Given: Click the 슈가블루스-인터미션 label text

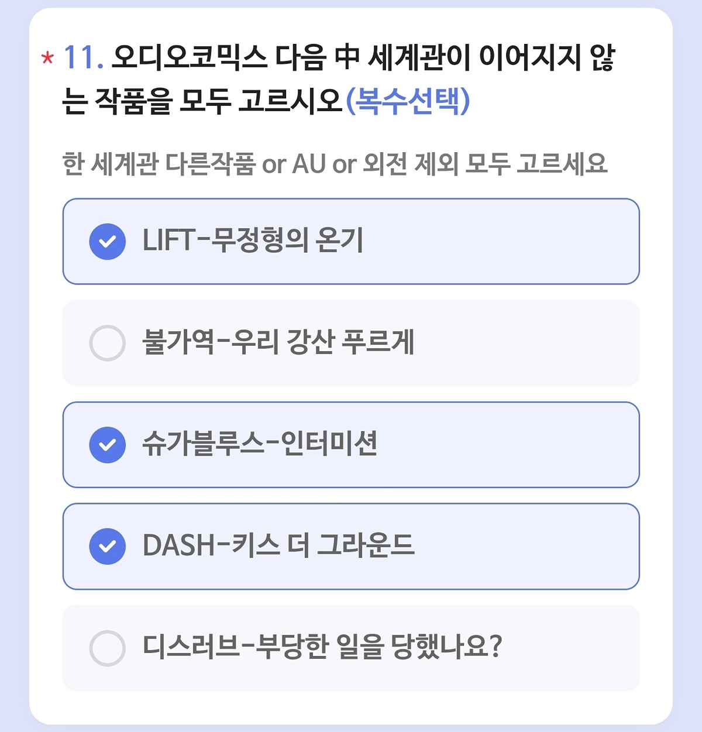Looking at the screenshot, I should [260, 444].
